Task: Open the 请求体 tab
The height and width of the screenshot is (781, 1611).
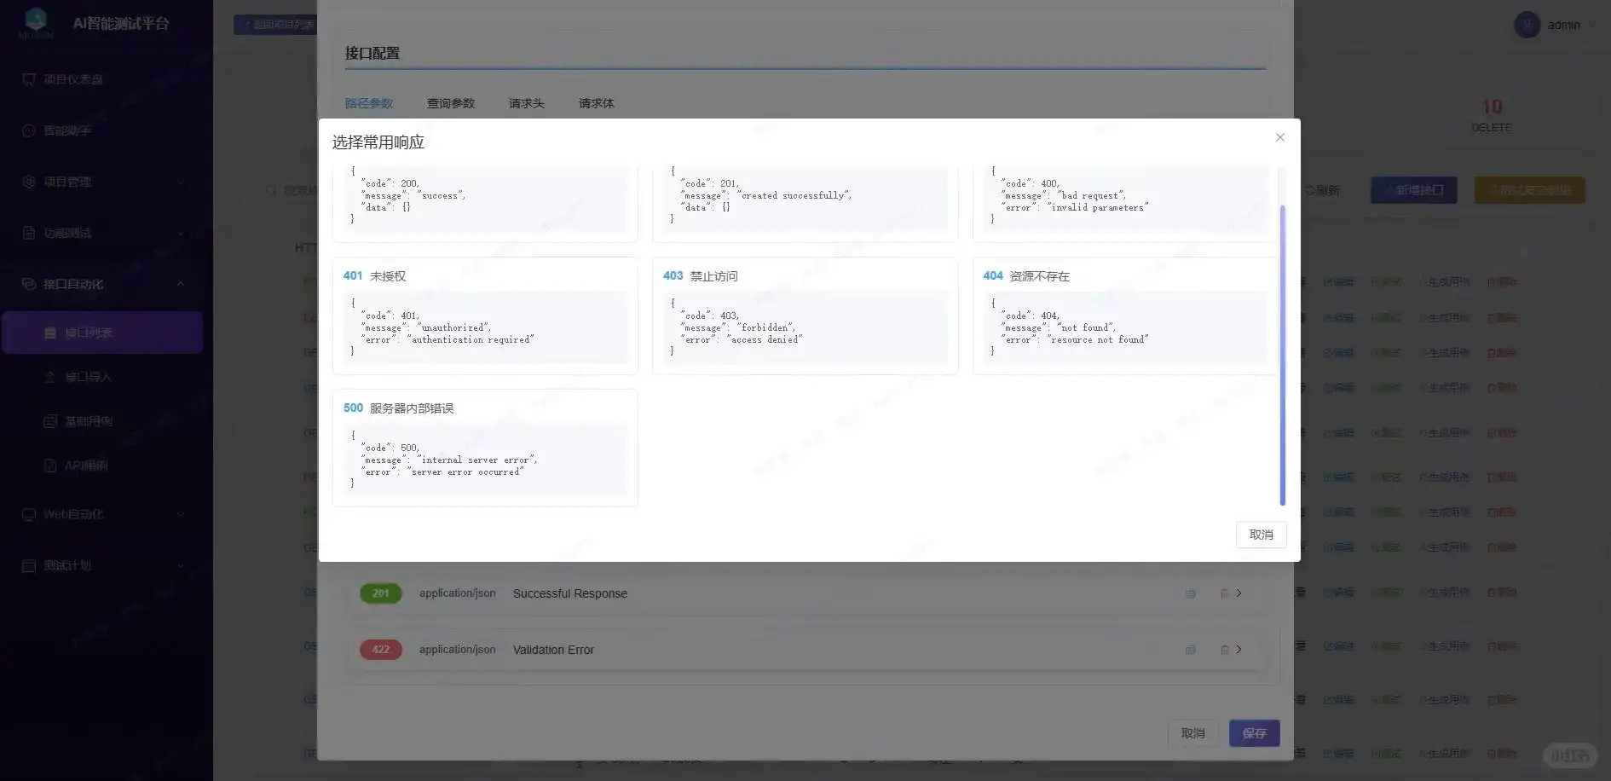Action: point(596,103)
